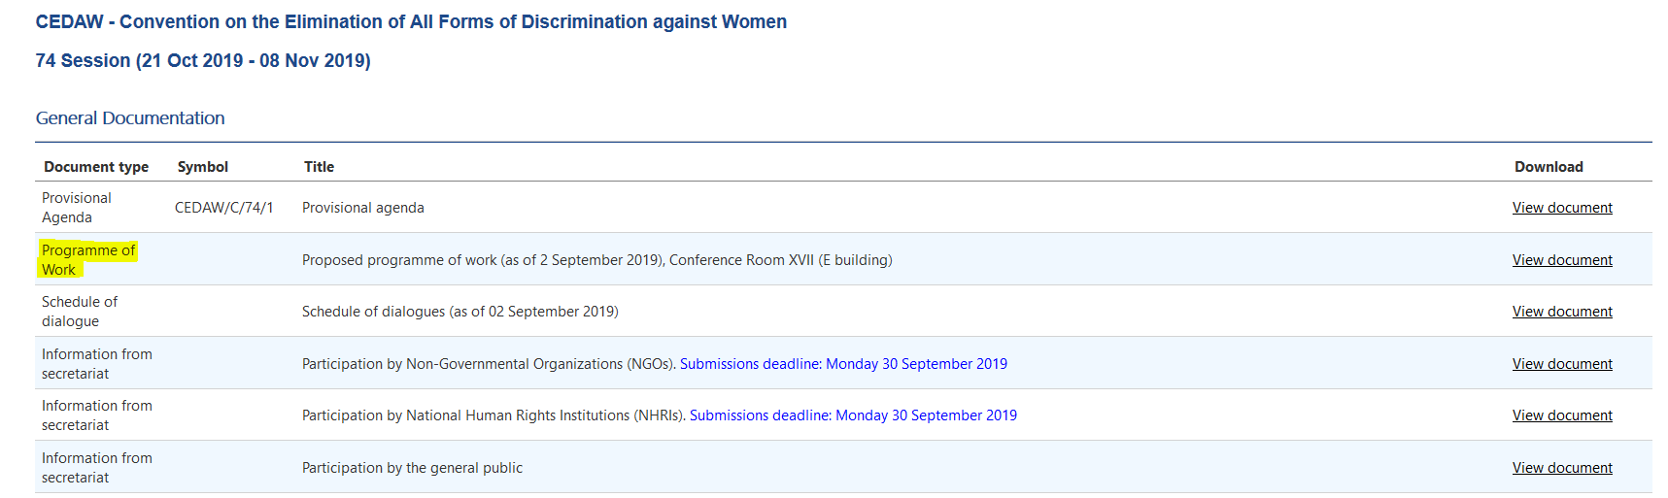Select Participation by Non-Governmental Organizations text
The height and width of the screenshot is (498, 1668).
tap(489, 364)
